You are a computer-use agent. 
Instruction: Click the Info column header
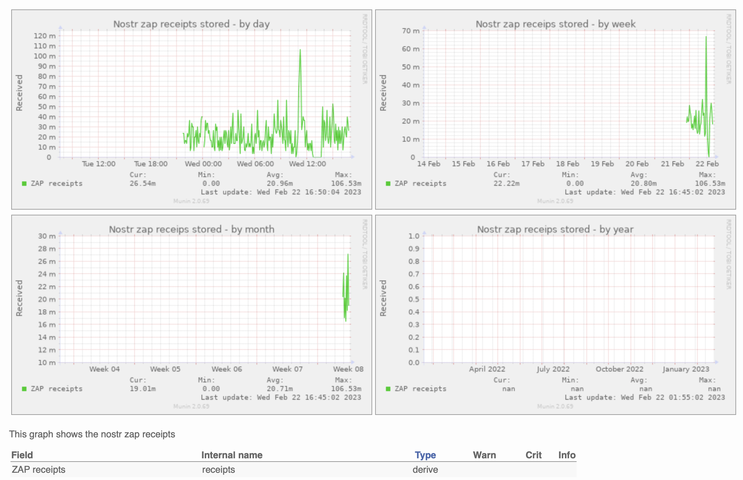[566, 455]
